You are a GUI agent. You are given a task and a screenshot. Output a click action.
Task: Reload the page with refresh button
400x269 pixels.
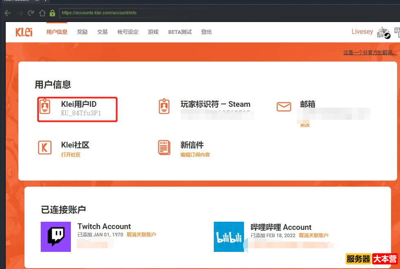tap(31, 13)
